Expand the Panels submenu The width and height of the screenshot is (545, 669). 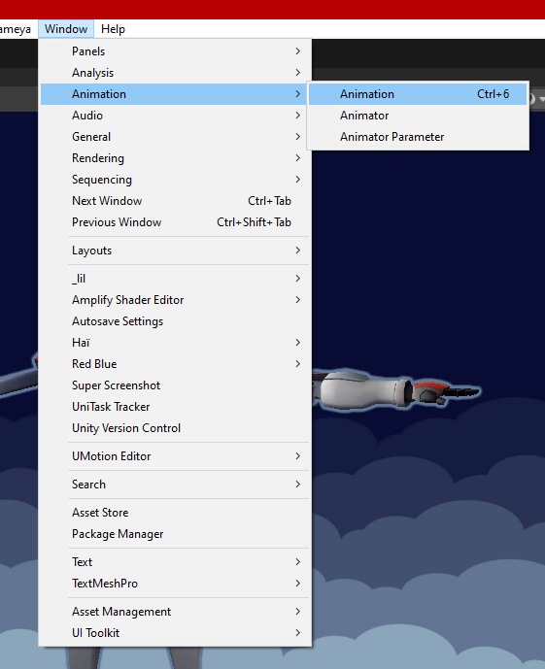[x=175, y=51]
